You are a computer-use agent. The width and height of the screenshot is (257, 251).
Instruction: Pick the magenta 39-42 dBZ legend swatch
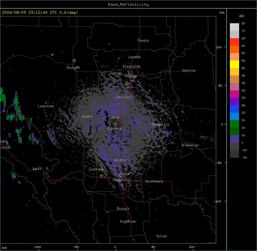(x=234, y=94)
